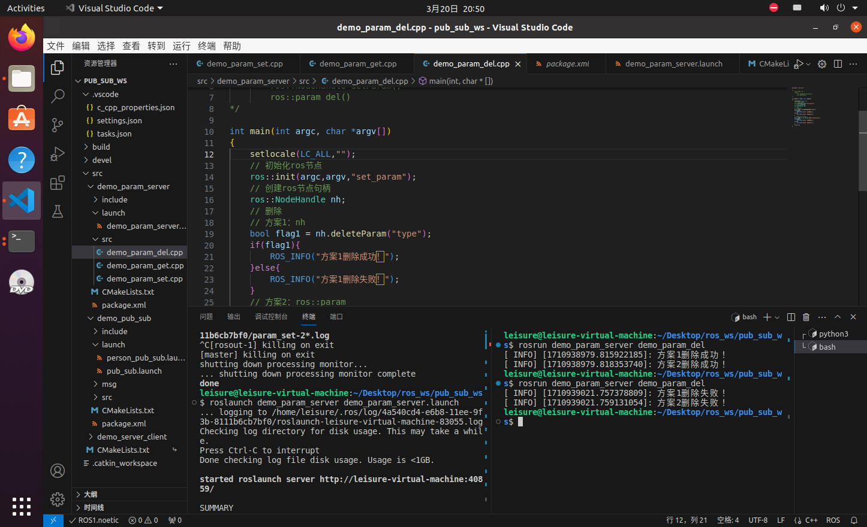Open terminal panel more actions ellipsis

point(822,317)
